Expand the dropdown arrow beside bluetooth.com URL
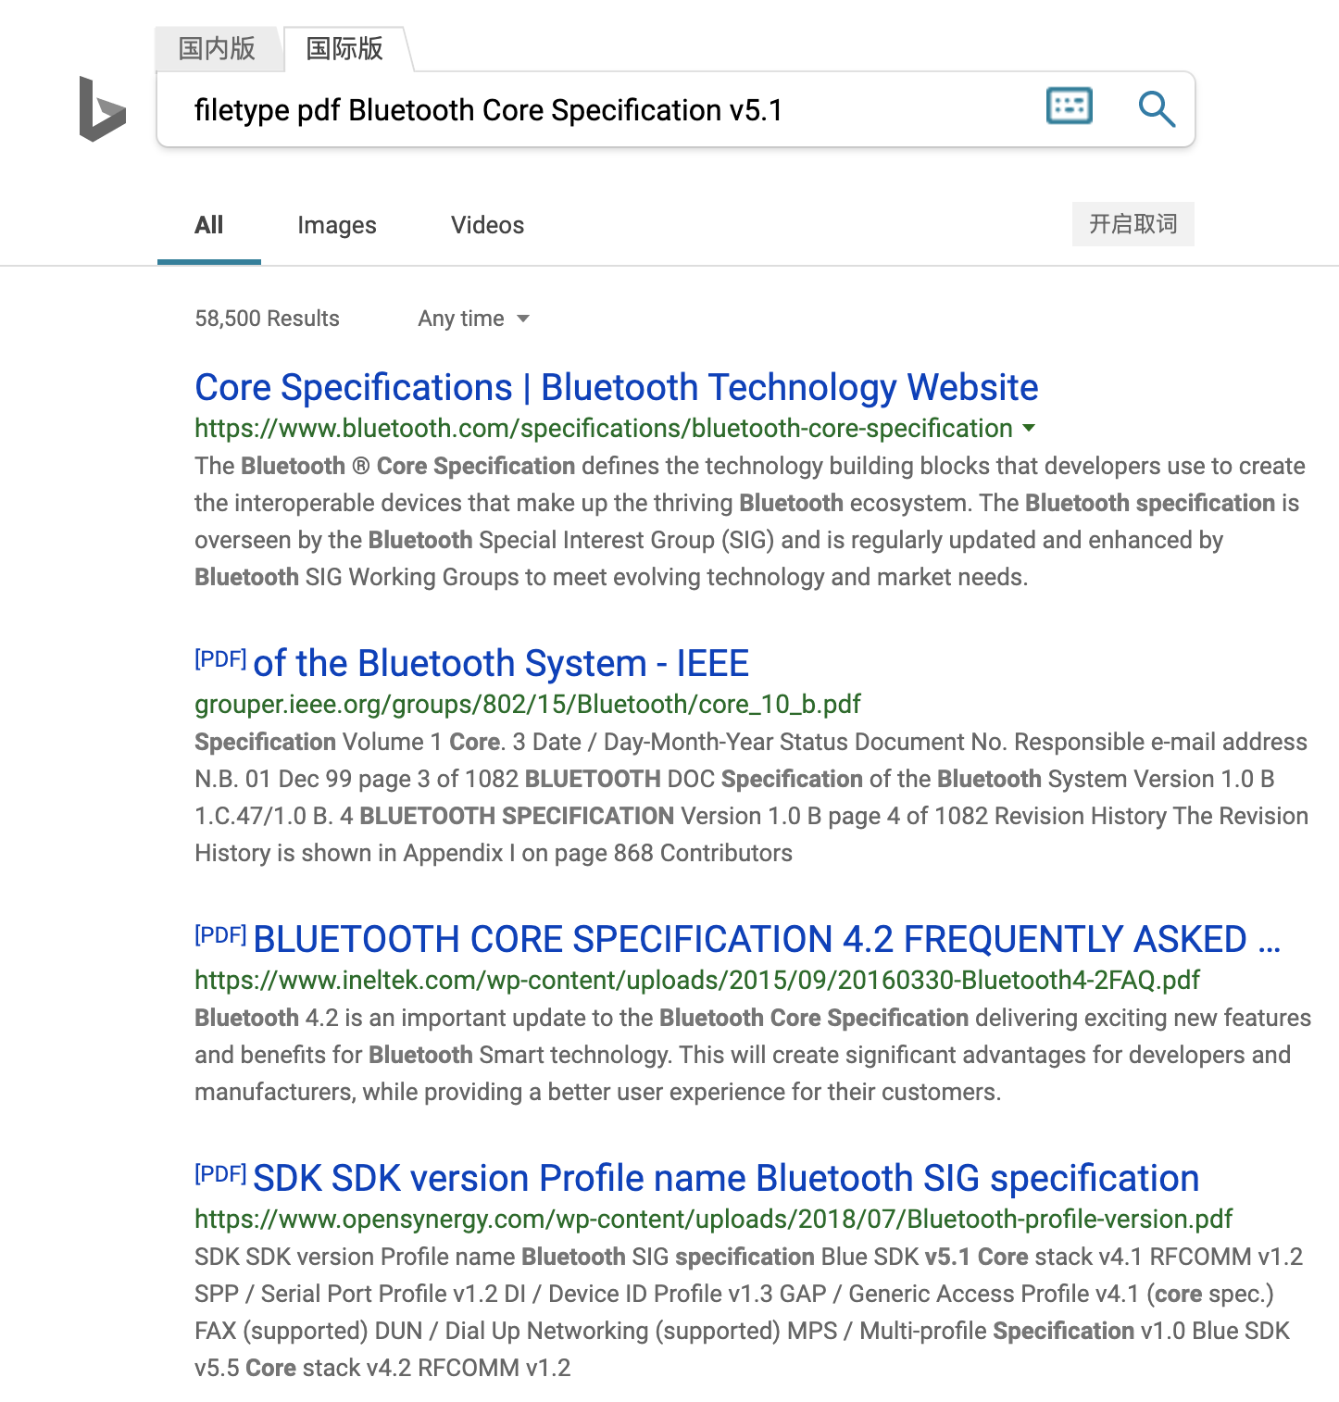The height and width of the screenshot is (1402, 1339). coord(1029,428)
